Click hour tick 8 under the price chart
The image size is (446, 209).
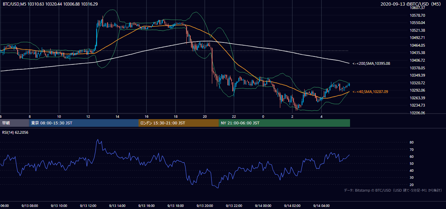coord(30,116)
